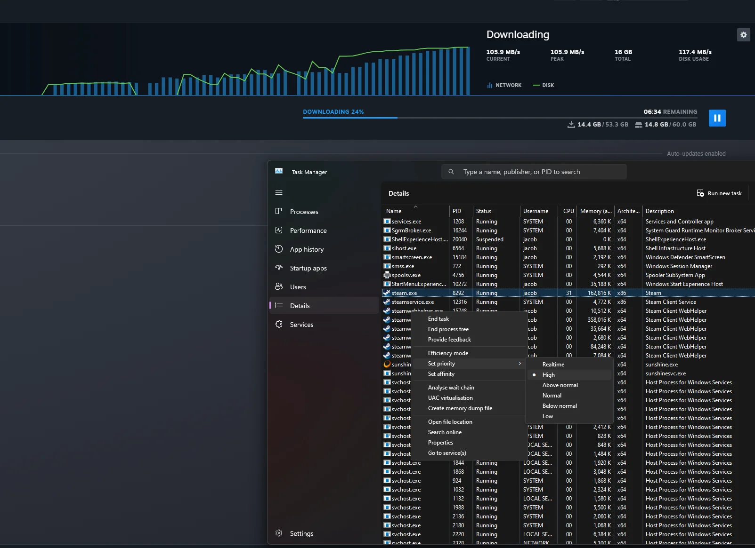The width and height of the screenshot is (755, 548).
Task: Click the Task Manager hamburger menu icon
Action: 279,192
